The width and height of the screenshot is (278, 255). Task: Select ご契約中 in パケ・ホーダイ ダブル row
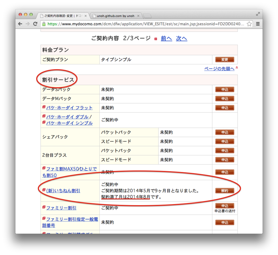109,120
